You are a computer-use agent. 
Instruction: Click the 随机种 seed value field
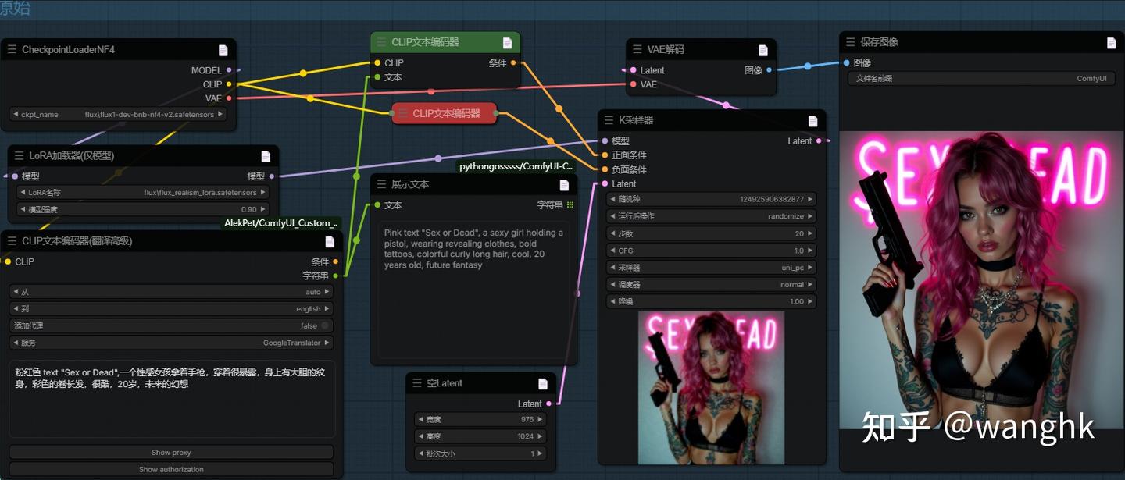(x=709, y=198)
